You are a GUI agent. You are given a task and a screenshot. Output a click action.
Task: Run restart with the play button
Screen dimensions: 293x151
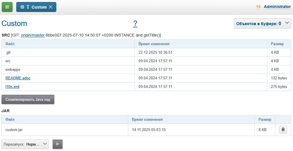pyautogui.click(x=57, y=144)
